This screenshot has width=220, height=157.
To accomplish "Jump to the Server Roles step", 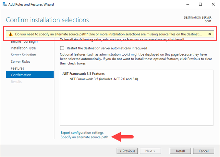I will coord(20,61).
